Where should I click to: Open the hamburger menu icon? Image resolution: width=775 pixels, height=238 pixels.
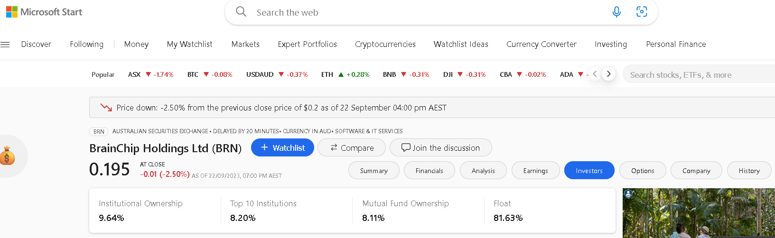5,45
